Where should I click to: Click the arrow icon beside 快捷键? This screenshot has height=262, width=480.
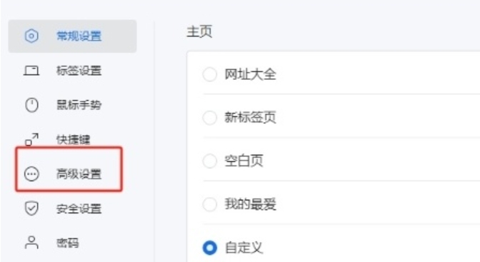pyautogui.click(x=31, y=140)
